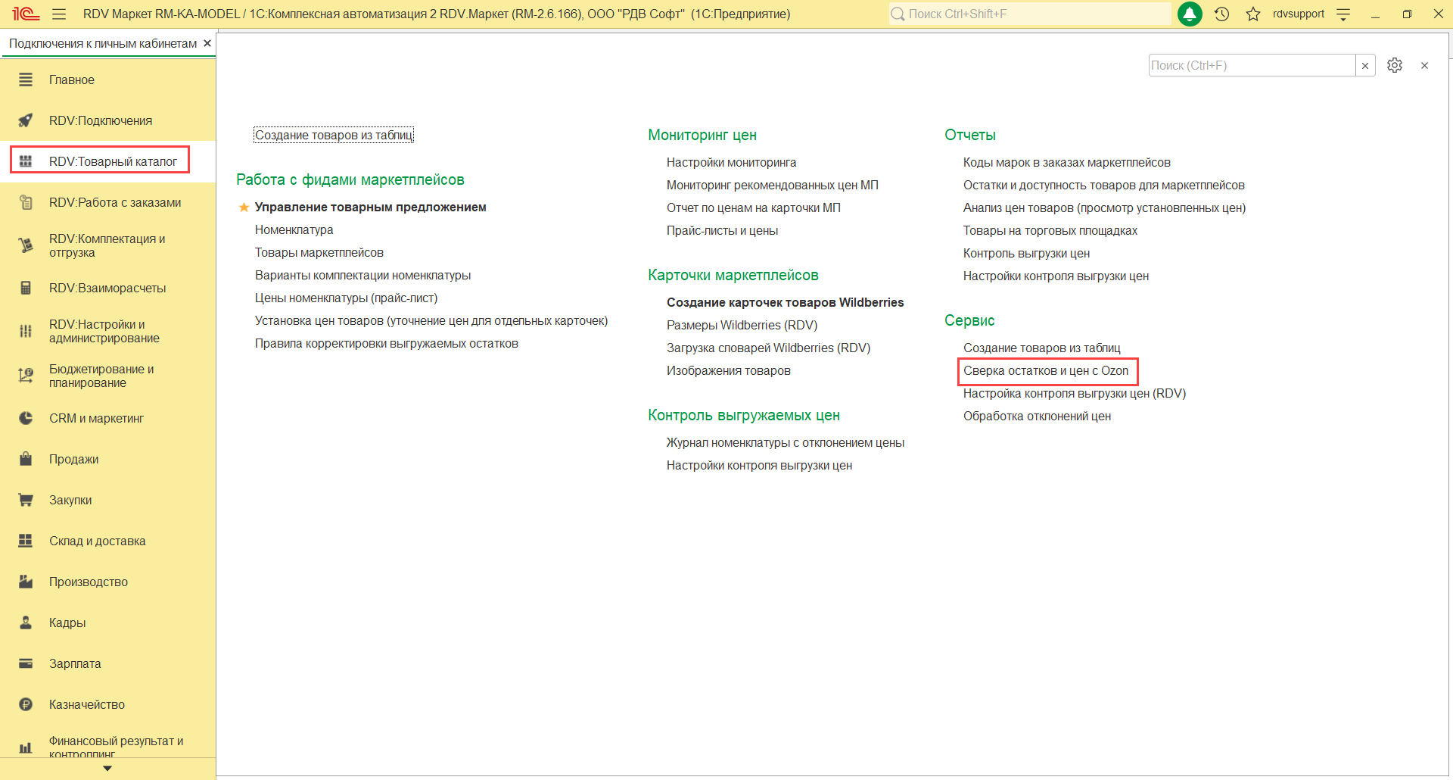Click the favorites star in title bar
Image resolution: width=1453 pixels, height=780 pixels.
[x=1253, y=14]
